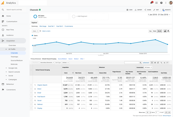Click the Export download icon
This screenshot has width=173, height=117.
click(136, 10)
